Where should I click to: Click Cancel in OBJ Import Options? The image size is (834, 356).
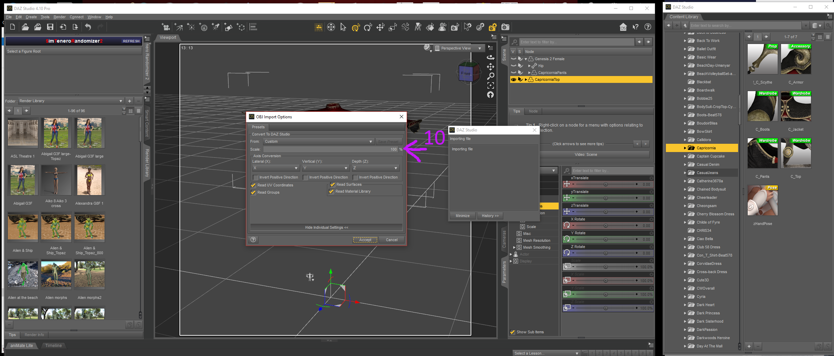pos(392,240)
